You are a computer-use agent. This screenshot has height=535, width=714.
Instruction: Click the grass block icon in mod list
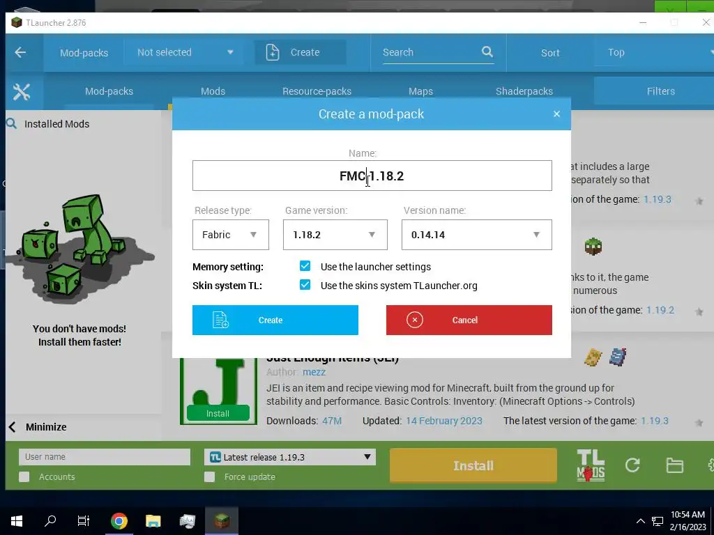pyautogui.click(x=593, y=247)
